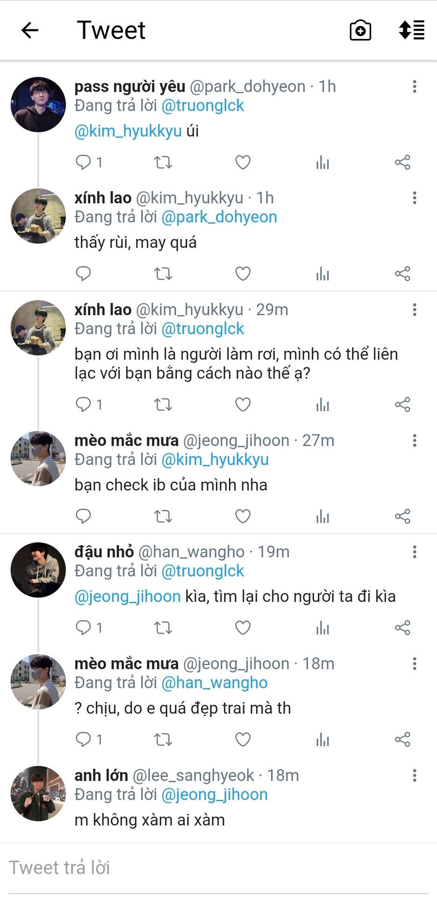View analytics for đậu nhỏ's tweet
This screenshot has height=898, width=437.
[322, 628]
